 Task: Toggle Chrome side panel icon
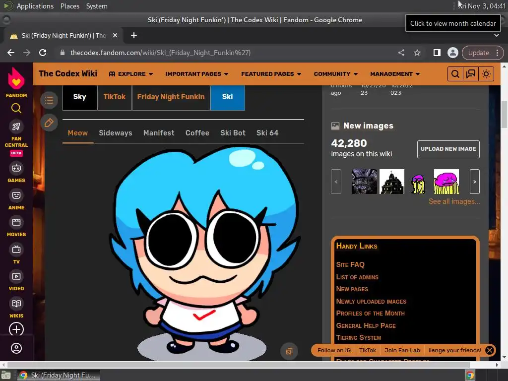click(437, 53)
